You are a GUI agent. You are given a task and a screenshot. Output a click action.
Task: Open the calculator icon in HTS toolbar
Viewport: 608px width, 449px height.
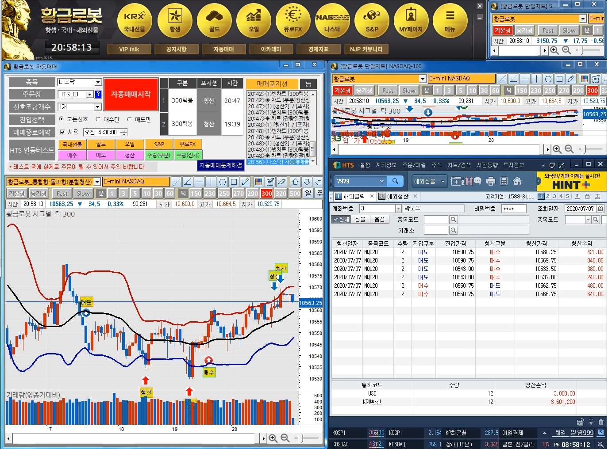tap(504, 181)
